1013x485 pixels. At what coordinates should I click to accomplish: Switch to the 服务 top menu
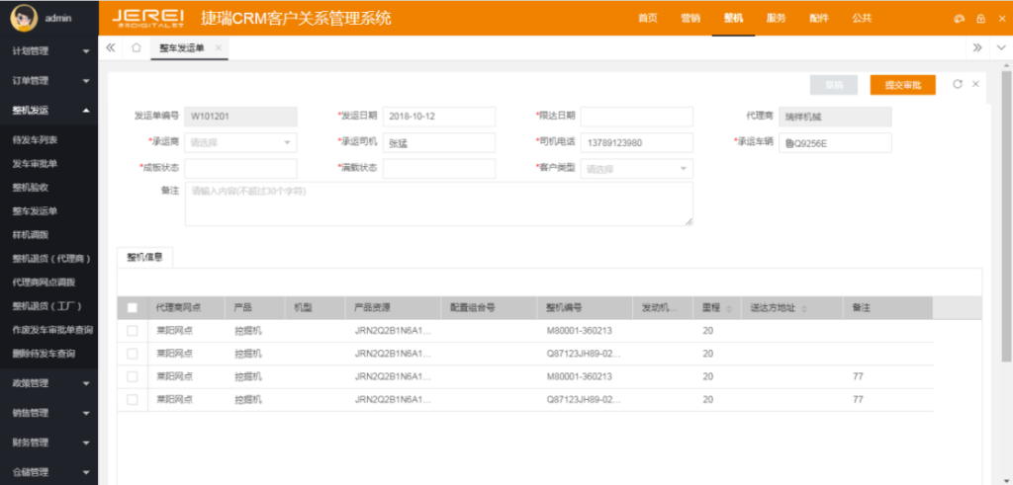(777, 18)
